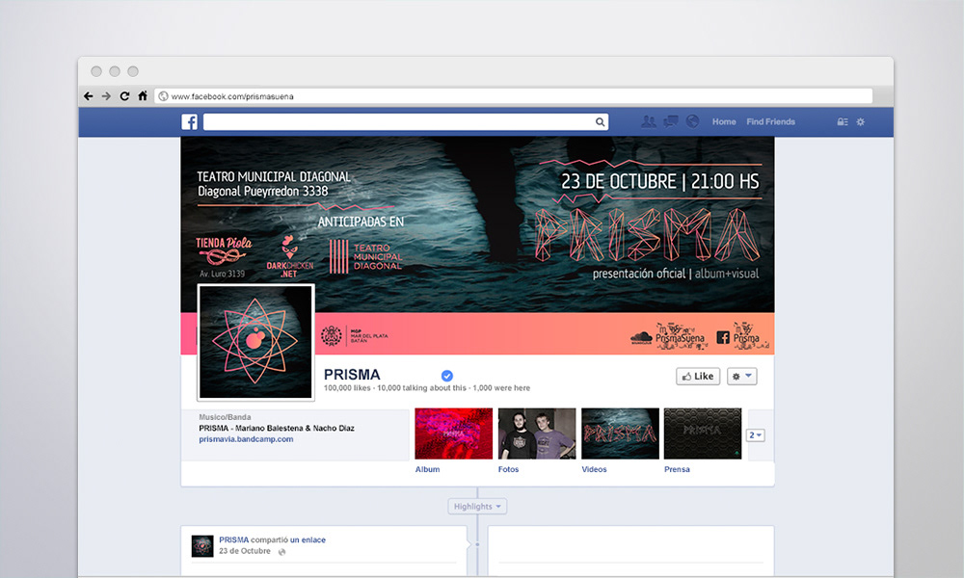Click the Facebook logo in the top bar
This screenshot has height=578, width=964.
coord(189,121)
